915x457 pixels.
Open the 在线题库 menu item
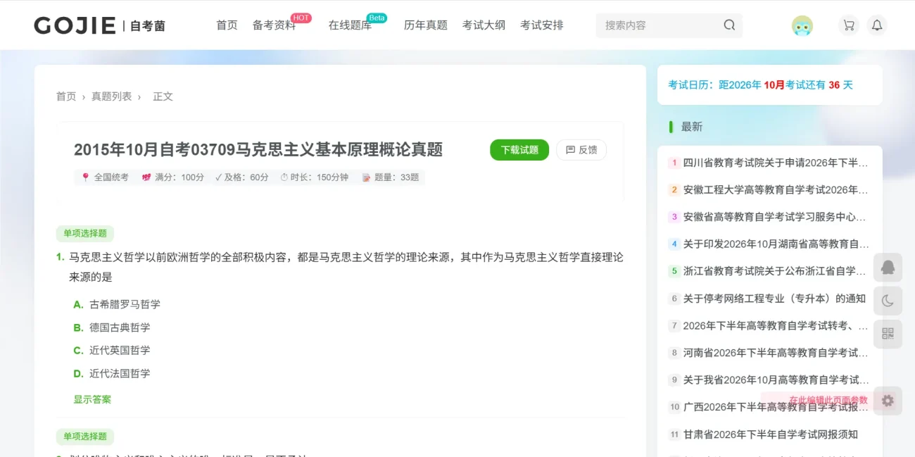[x=350, y=25]
